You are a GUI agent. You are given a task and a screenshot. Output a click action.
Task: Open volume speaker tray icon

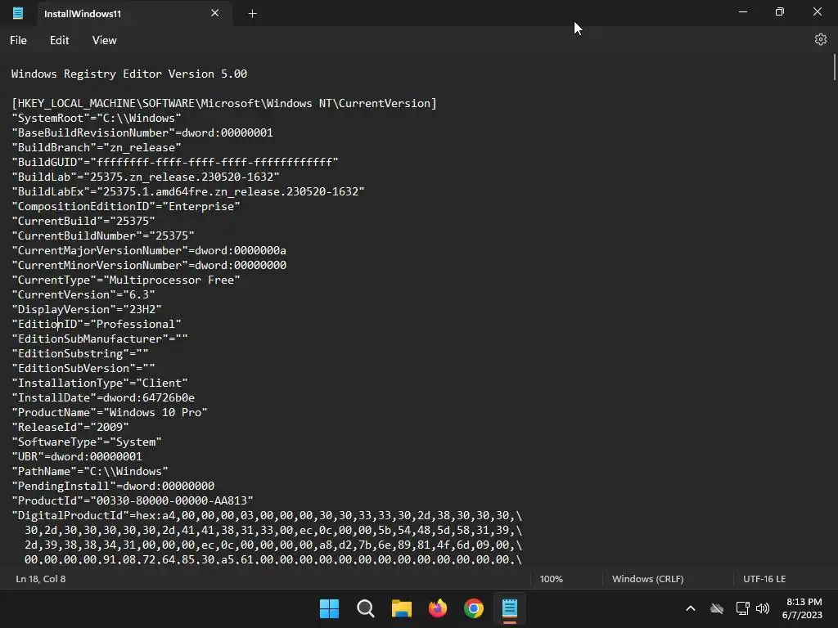pos(763,608)
